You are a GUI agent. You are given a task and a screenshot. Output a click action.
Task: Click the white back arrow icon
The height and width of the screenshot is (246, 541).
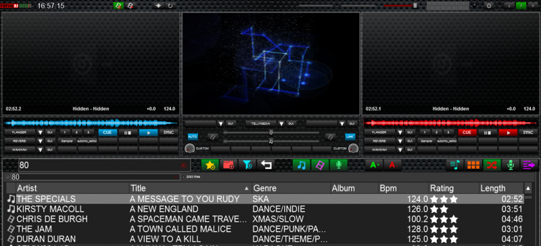coord(266,165)
